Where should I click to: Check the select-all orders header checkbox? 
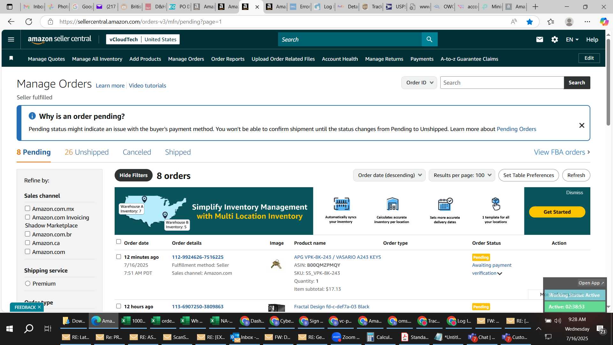point(118,241)
